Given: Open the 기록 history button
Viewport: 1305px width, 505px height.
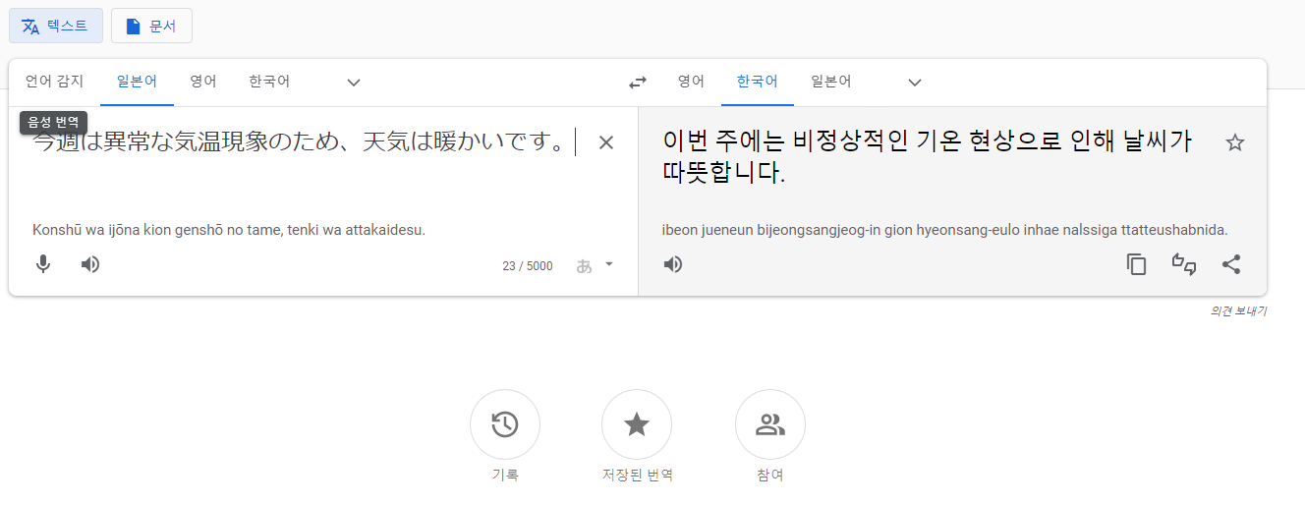Looking at the screenshot, I should point(505,424).
